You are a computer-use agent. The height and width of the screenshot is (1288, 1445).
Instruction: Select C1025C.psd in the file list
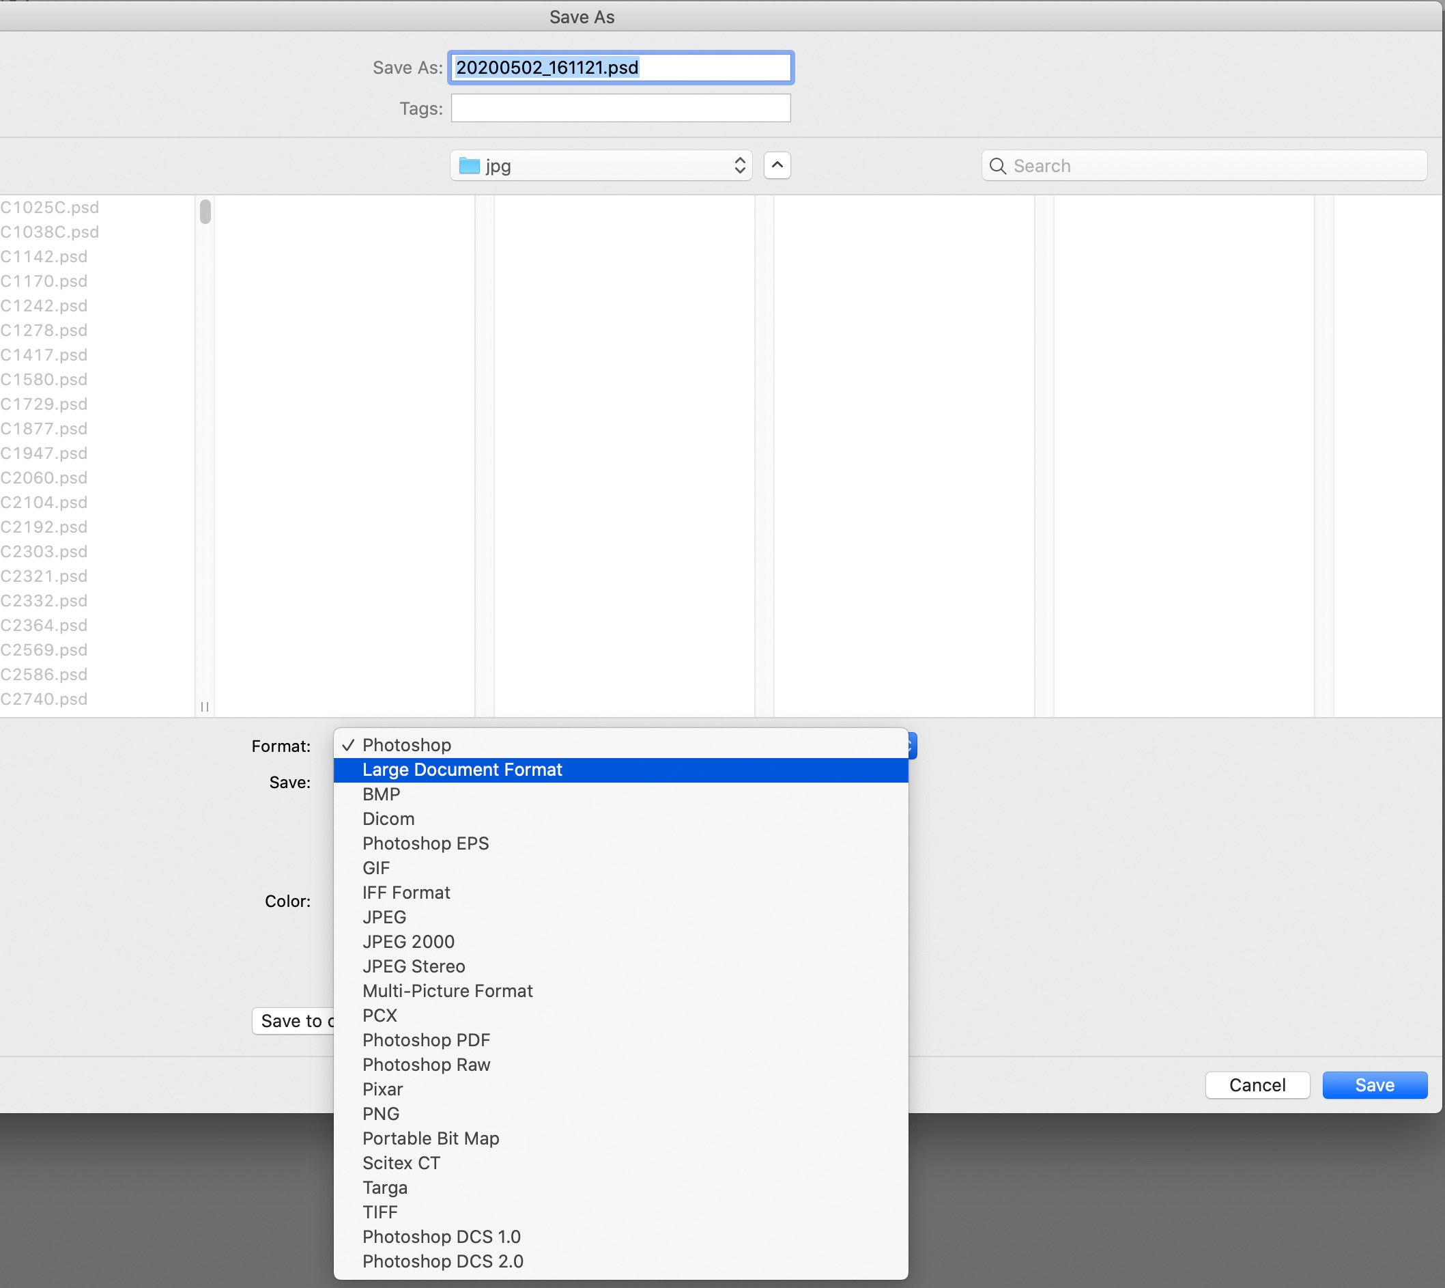50,207
